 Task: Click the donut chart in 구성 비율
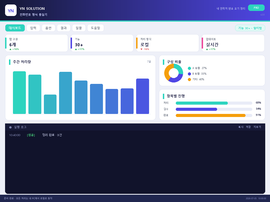(x=174, y=73)
